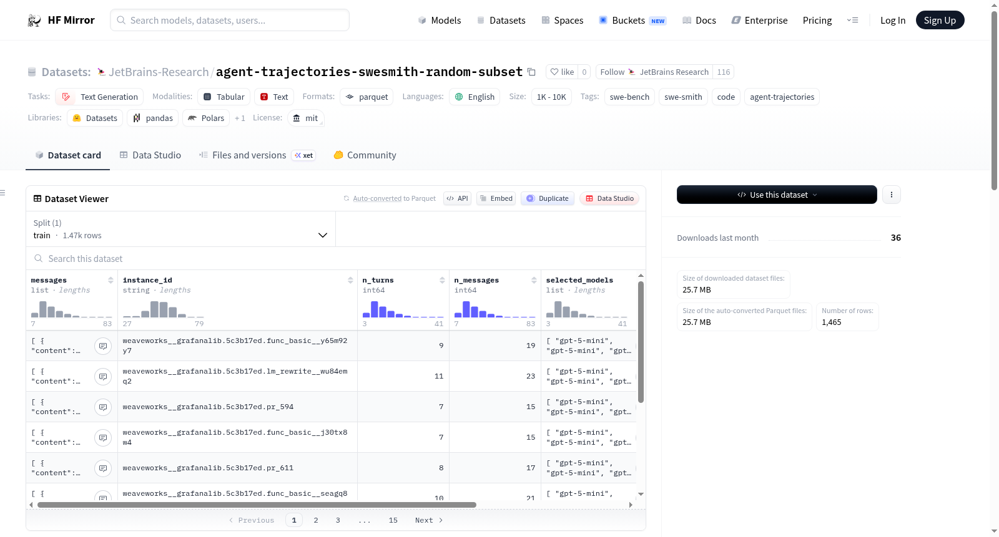This screenshot has width=999, height=537.
Task: Sort by the instance_id column sort icon
Action: (350, 280)
